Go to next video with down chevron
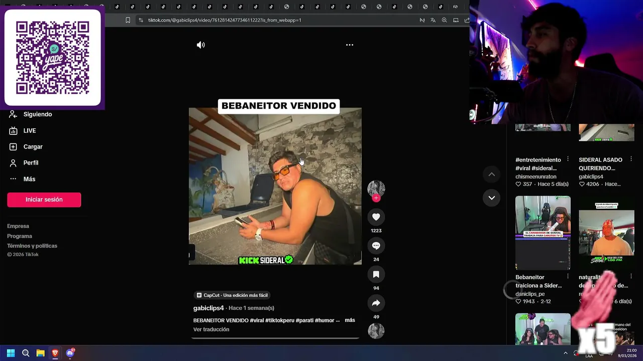This screenshot has height=361, width=643. pos(492,198)
